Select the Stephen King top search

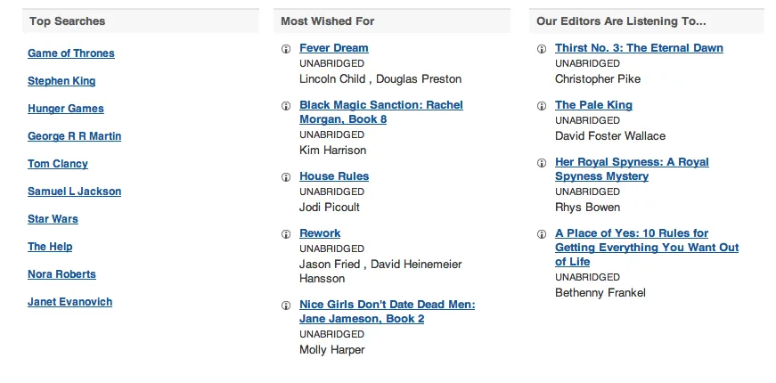click(x=61, y=81)
